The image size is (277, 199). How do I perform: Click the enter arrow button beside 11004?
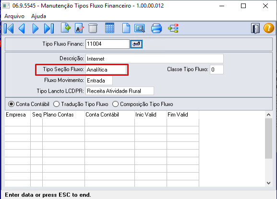tap(136, 44)
